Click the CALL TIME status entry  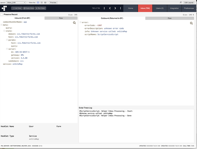(x=188, y=146)
